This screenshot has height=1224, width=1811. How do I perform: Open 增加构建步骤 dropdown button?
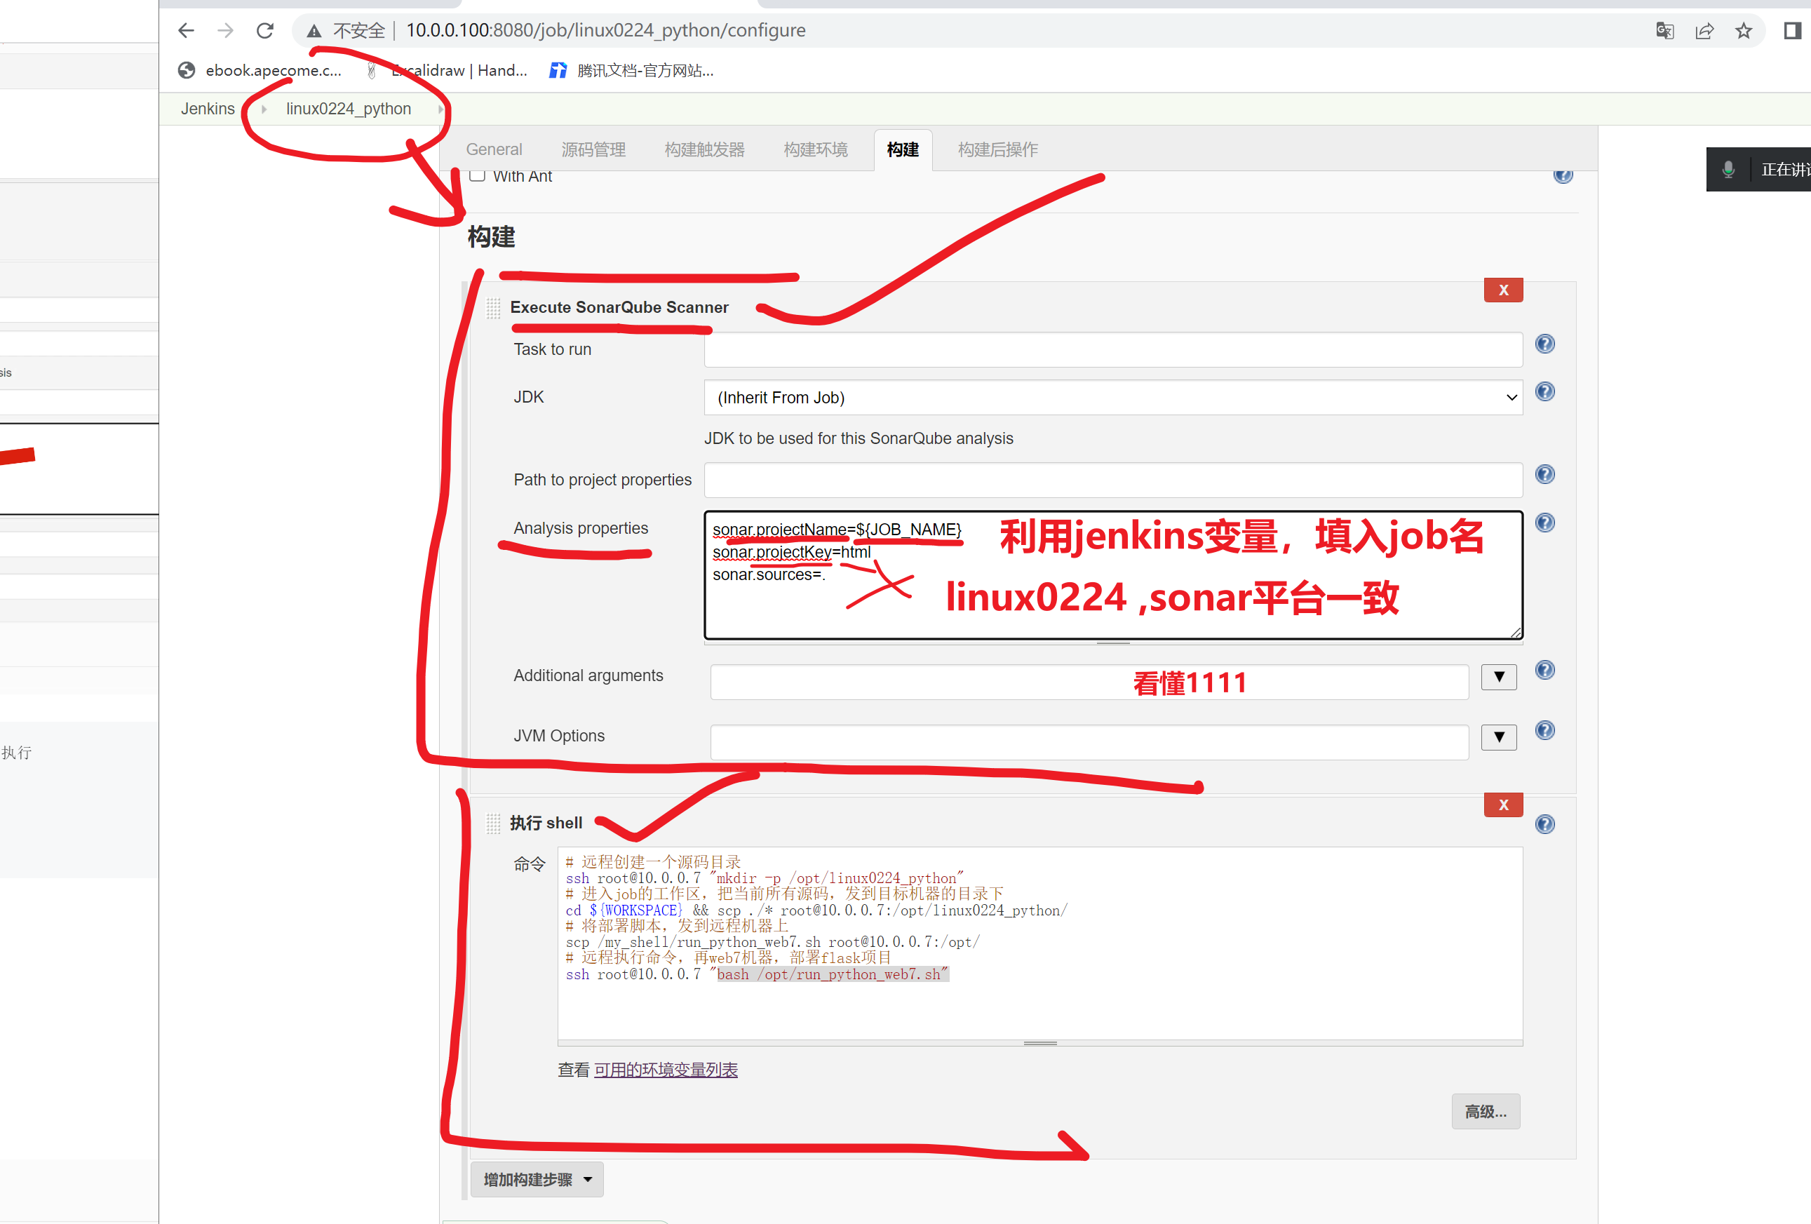[x=537, y=1179]
